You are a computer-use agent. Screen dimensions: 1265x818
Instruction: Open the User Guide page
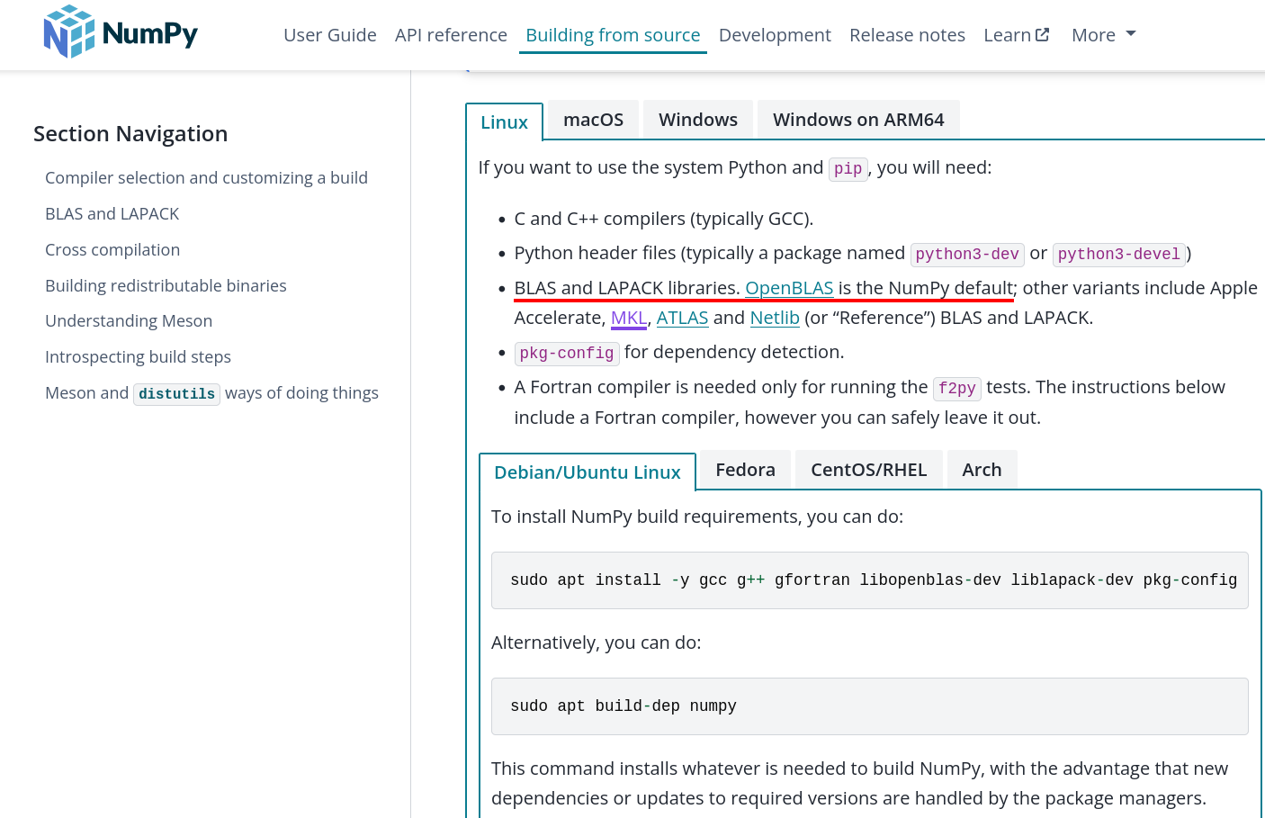(330, 35)
